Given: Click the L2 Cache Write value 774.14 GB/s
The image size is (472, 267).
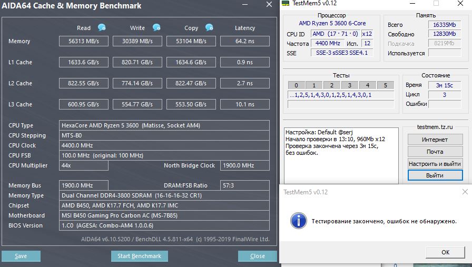Looking at the screenshot, I should [137, 83].
